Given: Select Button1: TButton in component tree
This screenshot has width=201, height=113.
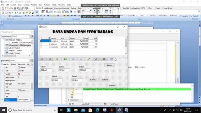Looking at the screenshot, I should point(15,51).
